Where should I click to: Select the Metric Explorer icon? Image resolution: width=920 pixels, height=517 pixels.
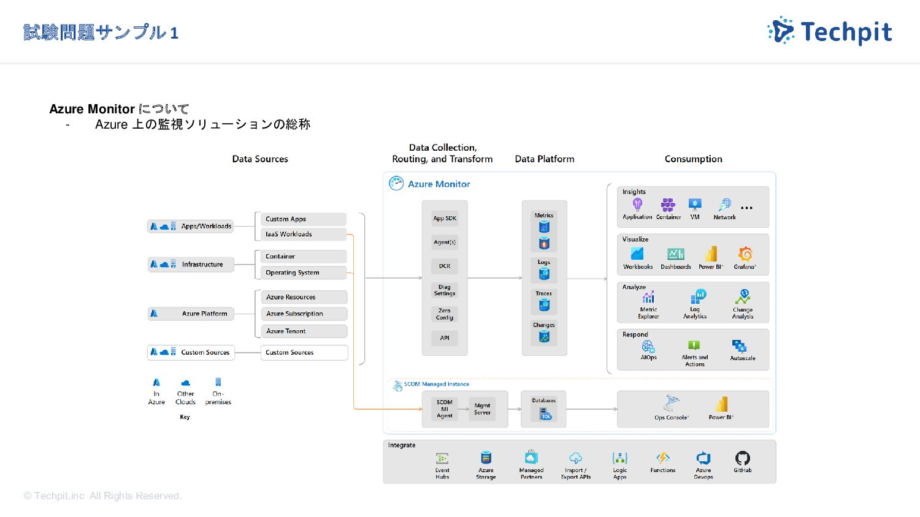(x=648, y=298)
